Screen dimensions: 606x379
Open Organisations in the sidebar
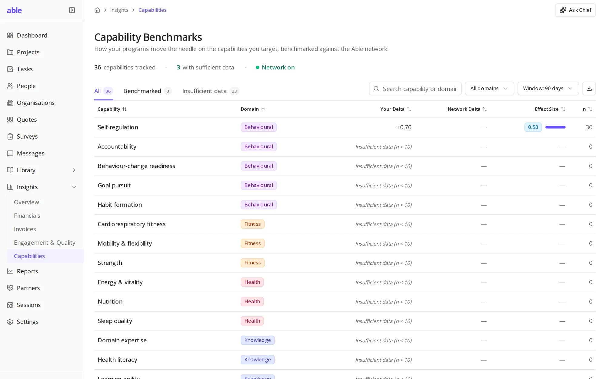[x=42, y=103]
